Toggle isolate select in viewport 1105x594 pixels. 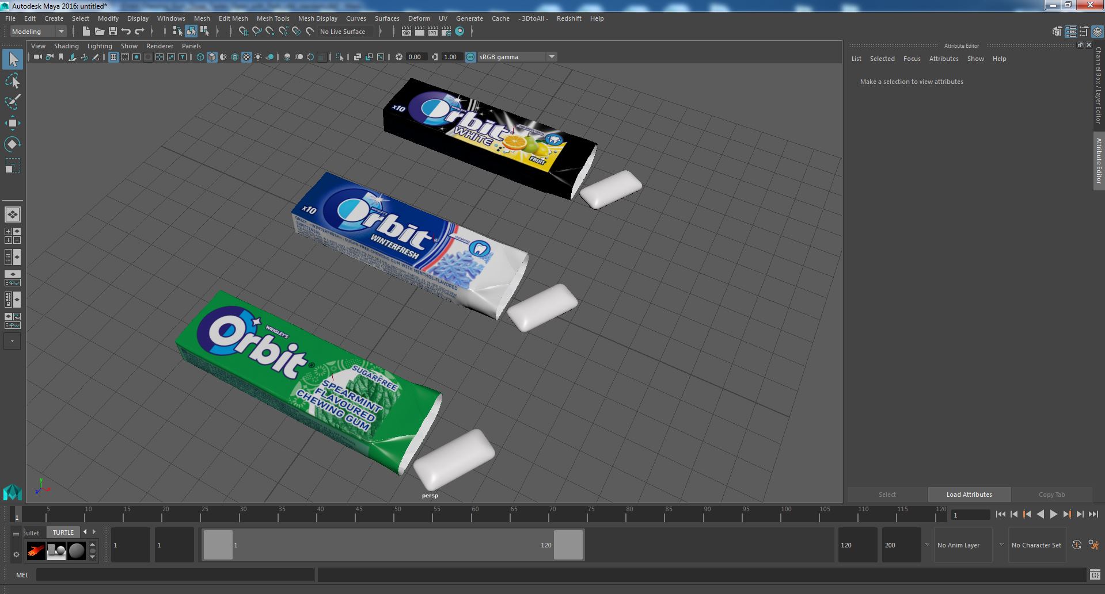click(x=340, y=57)
